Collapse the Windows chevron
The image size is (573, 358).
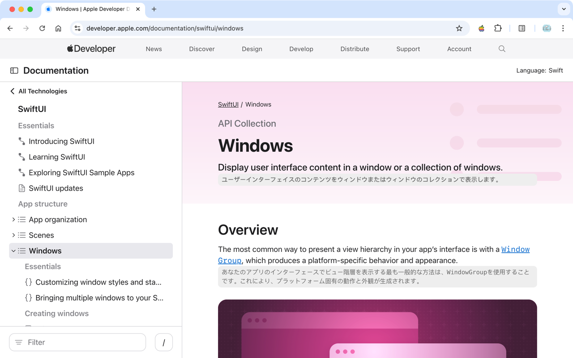point(13,251)
